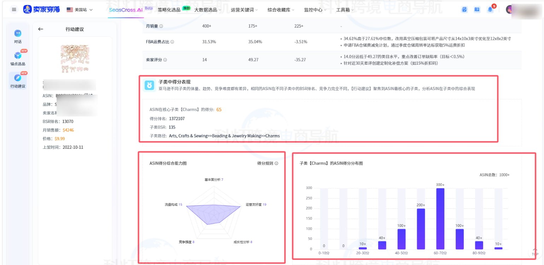
Task: Open the notification bell icon
Action: tap(490, 10)
